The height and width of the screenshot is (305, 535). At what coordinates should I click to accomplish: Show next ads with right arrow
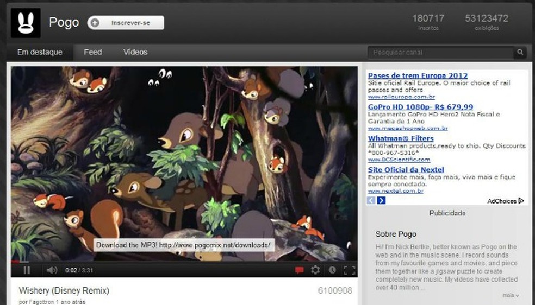point(381,200)
